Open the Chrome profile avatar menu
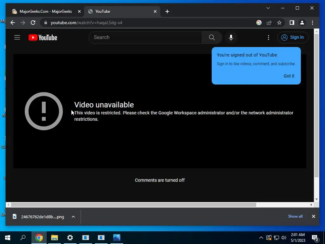The image size is (325, 244). coord(302,23)
